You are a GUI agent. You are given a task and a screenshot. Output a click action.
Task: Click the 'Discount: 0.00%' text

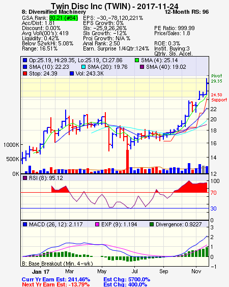point(41,28)
